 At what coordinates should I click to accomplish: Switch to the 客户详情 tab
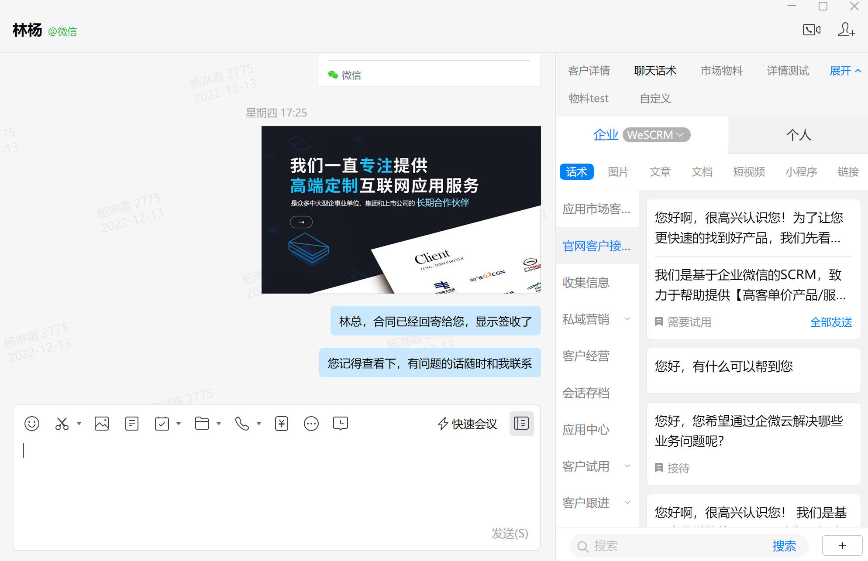point(589,71)
